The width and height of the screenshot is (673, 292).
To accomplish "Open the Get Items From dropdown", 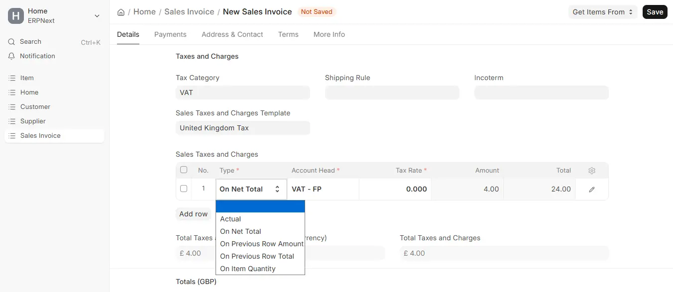I will 603,12.
